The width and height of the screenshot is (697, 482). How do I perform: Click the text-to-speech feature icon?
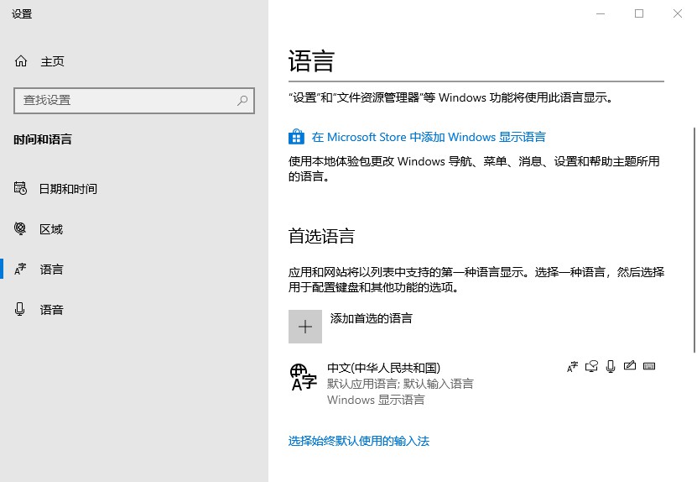click(x=592, y=366)
